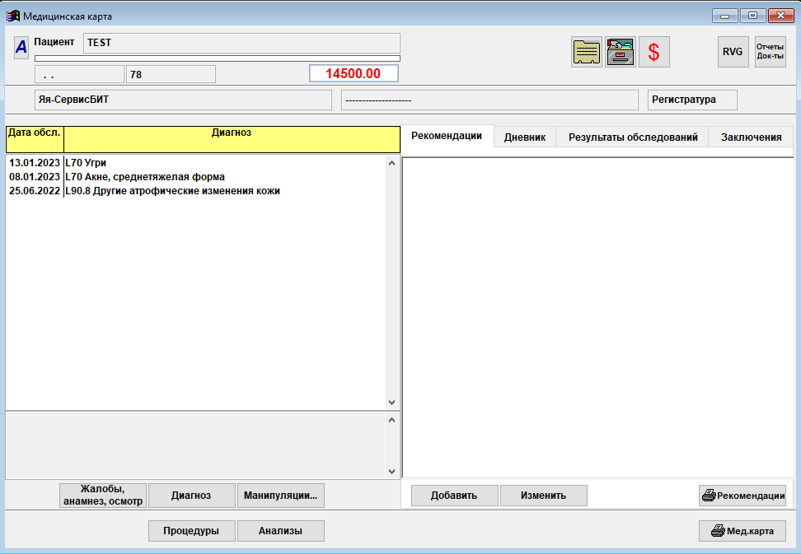Open the RVG imaging button
Screen dimensions: 801x554
click(x=733, y=52)
